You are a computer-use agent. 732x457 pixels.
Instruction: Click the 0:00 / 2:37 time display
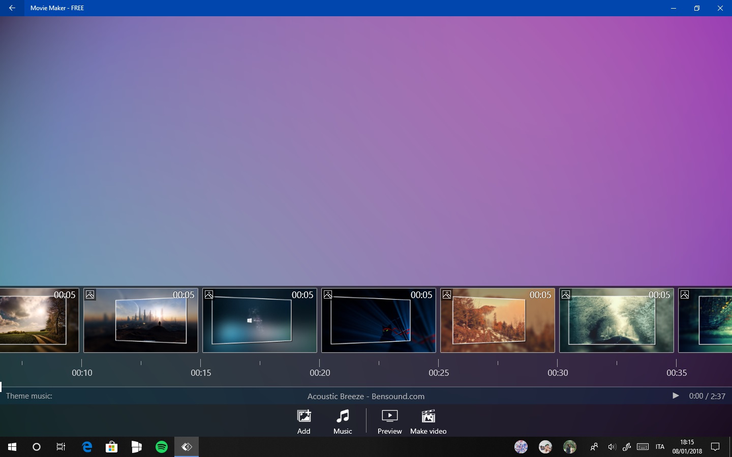pos(707,396)
